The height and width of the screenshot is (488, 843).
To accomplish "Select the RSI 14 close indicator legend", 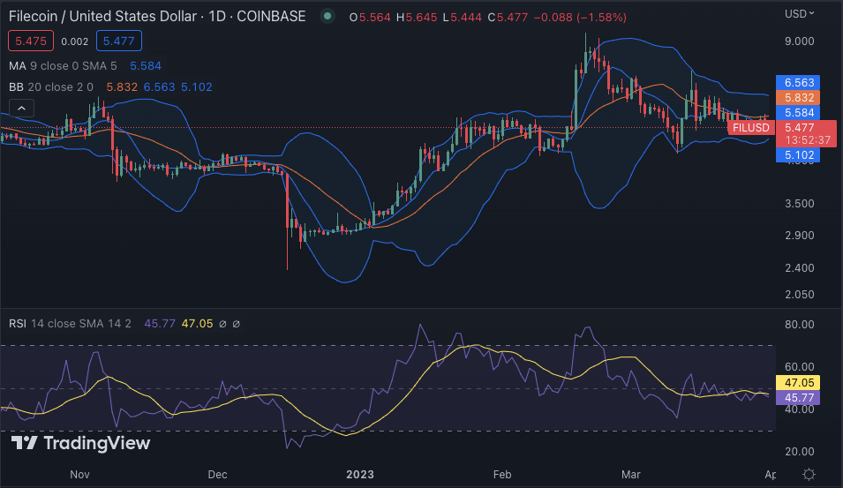I will point(70,324).
